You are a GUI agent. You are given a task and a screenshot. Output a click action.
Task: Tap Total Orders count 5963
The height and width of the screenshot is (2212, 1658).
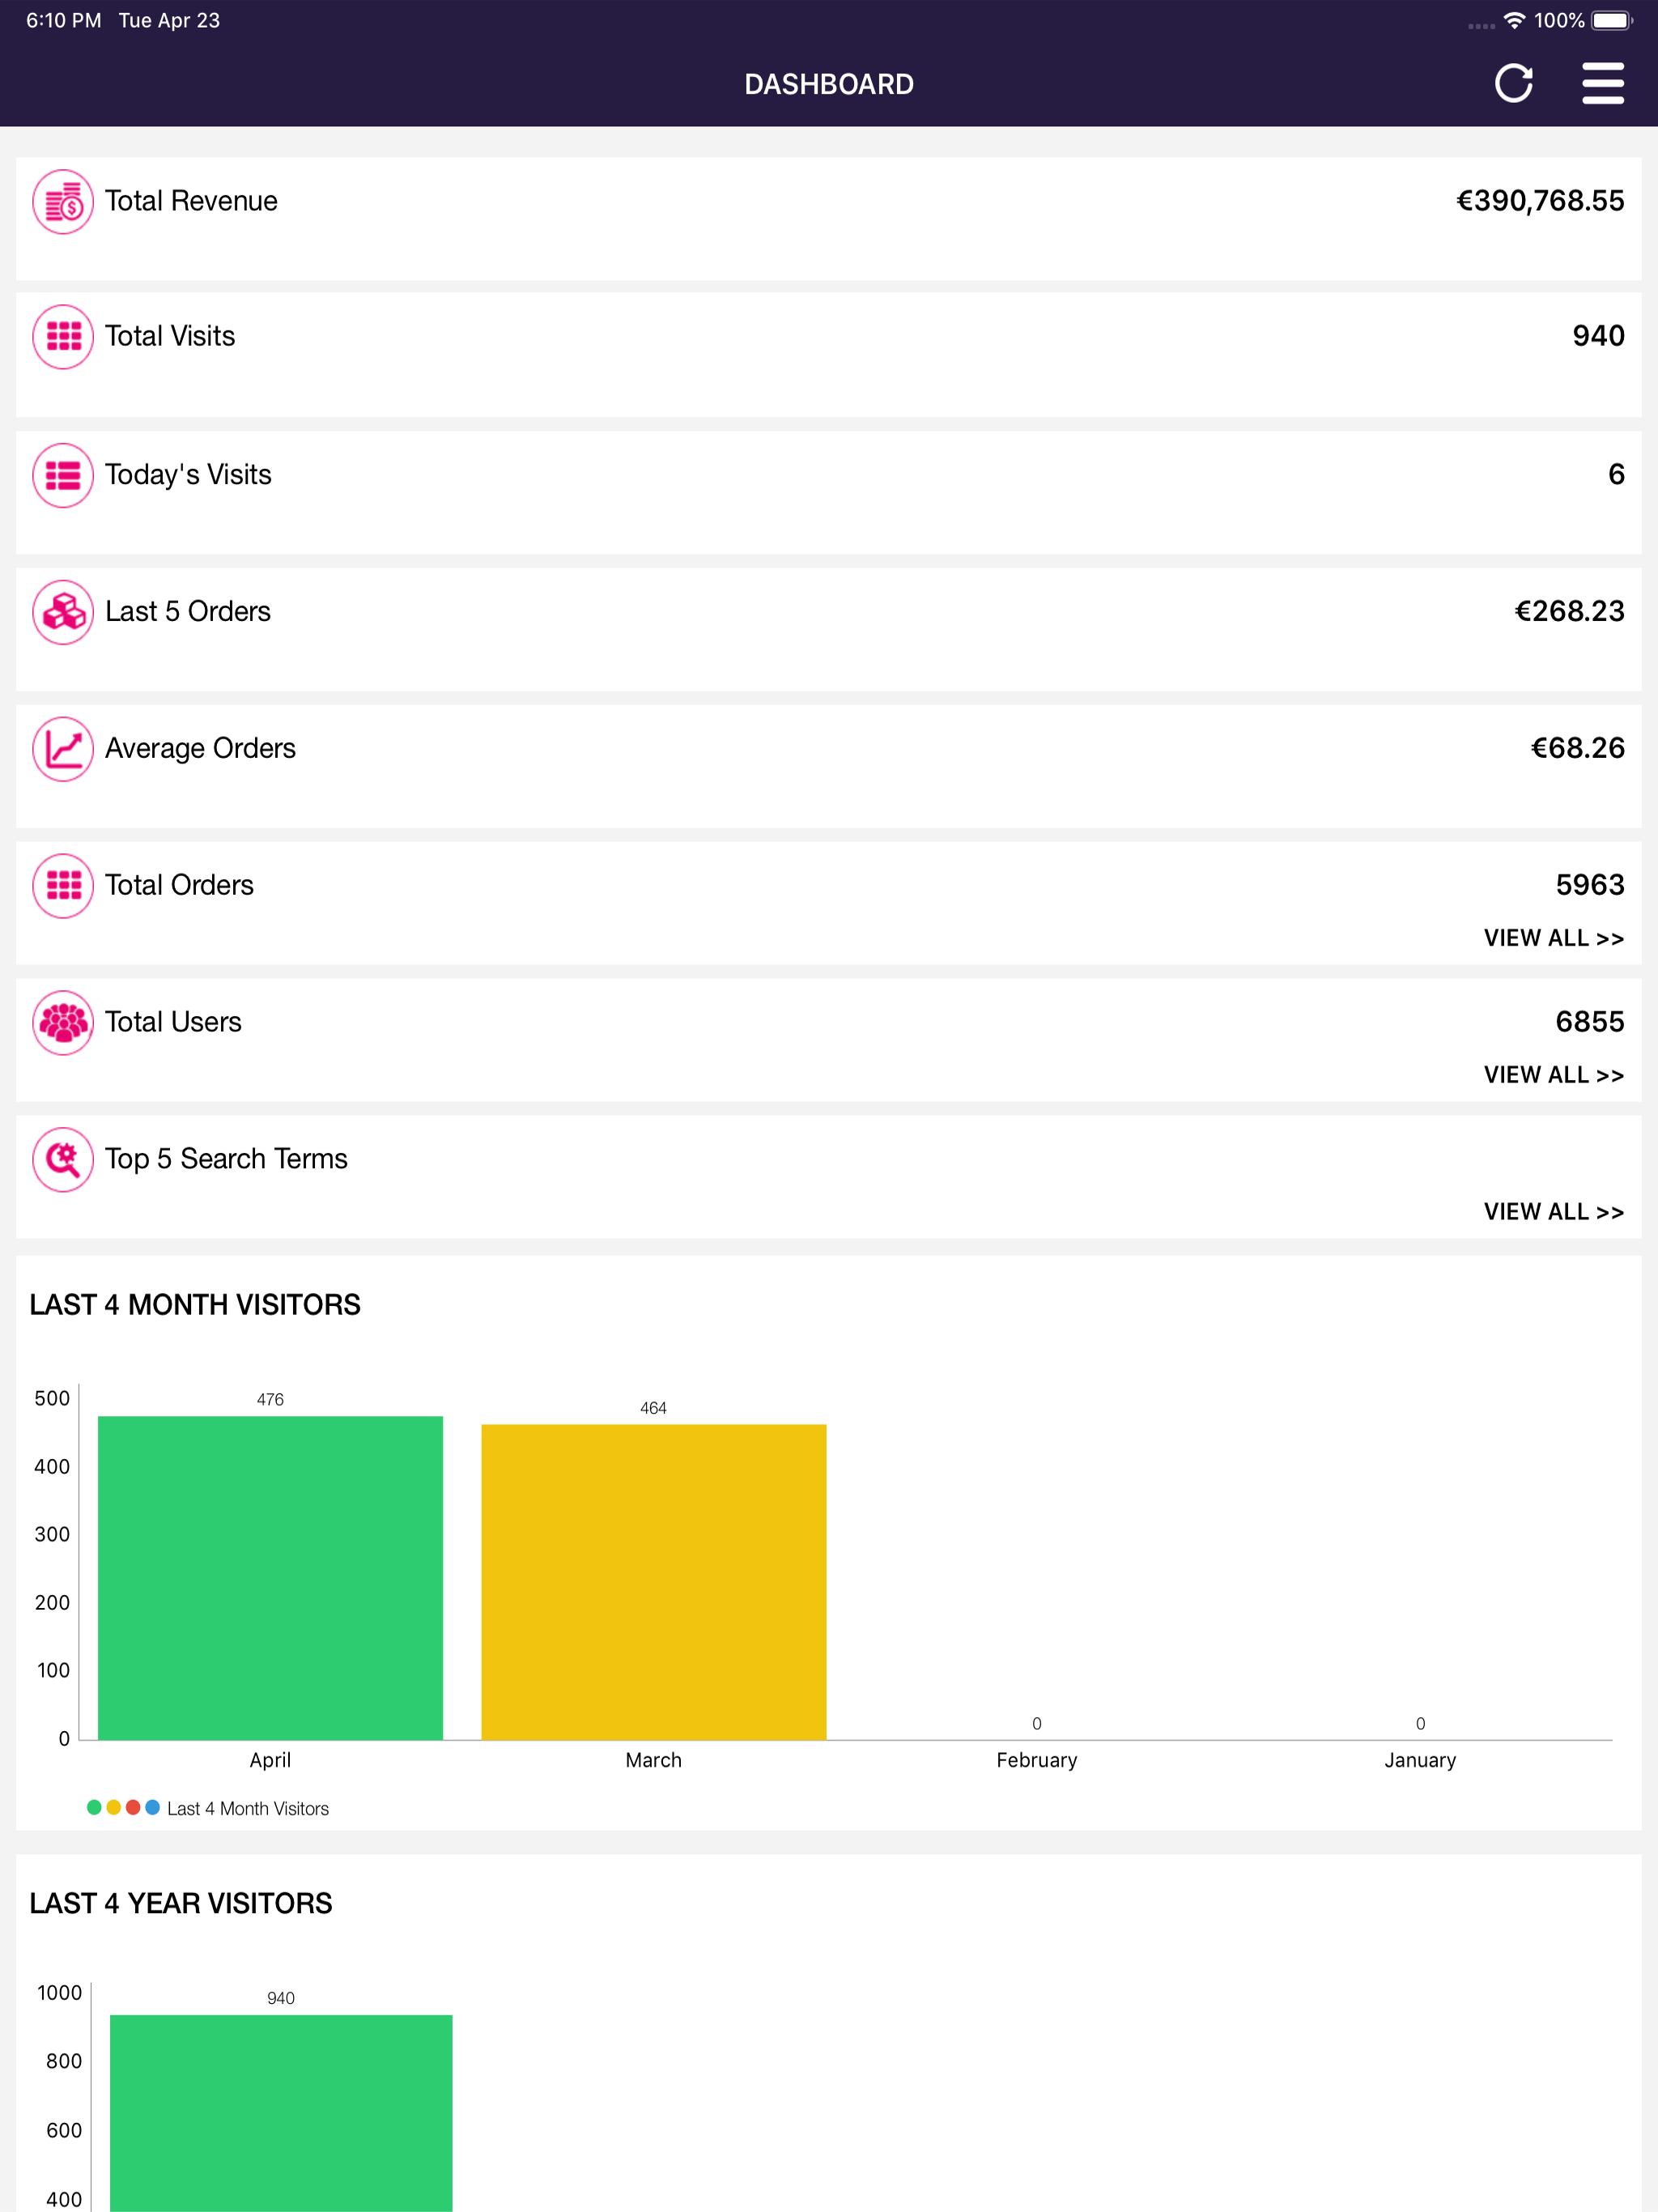click(1590, 885)
